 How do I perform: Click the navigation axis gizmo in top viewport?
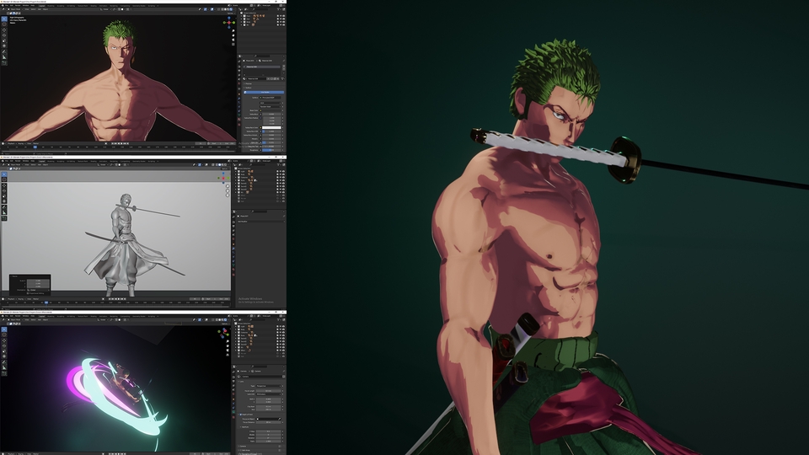(228, 22)
